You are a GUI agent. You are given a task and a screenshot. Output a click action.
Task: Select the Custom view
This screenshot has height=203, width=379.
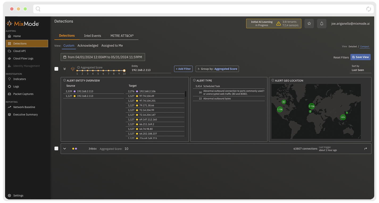tap(69, 46)
